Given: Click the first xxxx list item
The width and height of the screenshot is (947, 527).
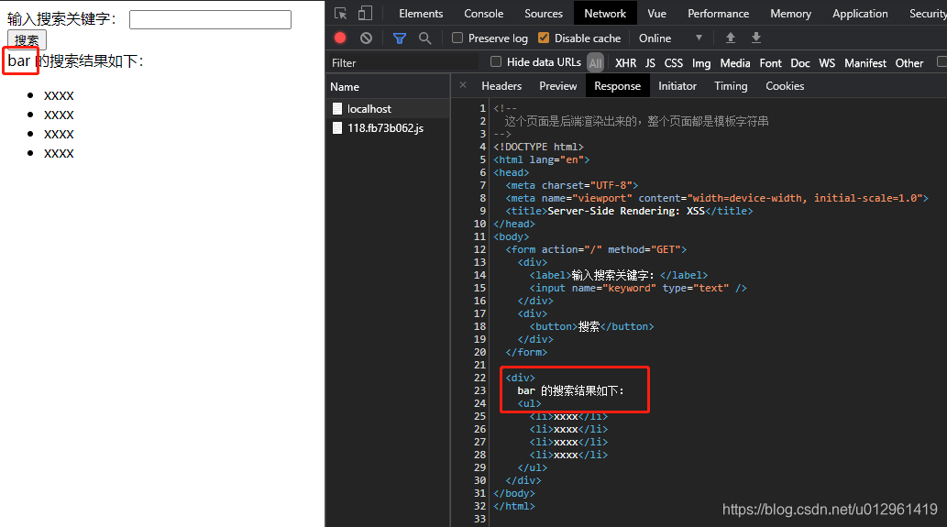Looking at the screenshot, I should (59, 95).
